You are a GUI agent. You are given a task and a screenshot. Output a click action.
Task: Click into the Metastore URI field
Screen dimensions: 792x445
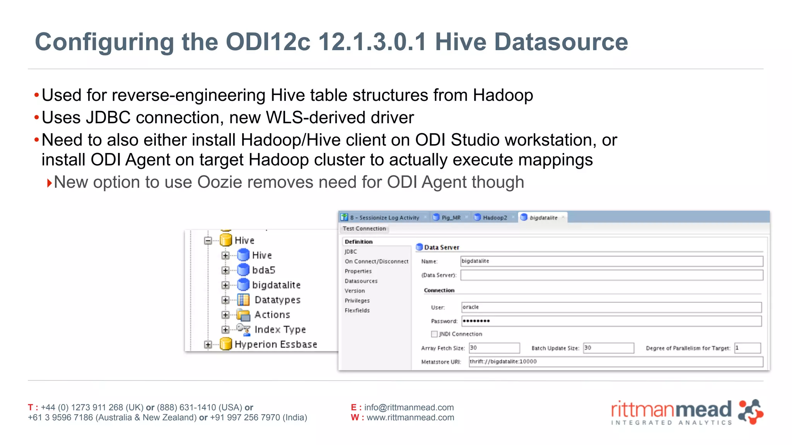[x=615, y=362]
